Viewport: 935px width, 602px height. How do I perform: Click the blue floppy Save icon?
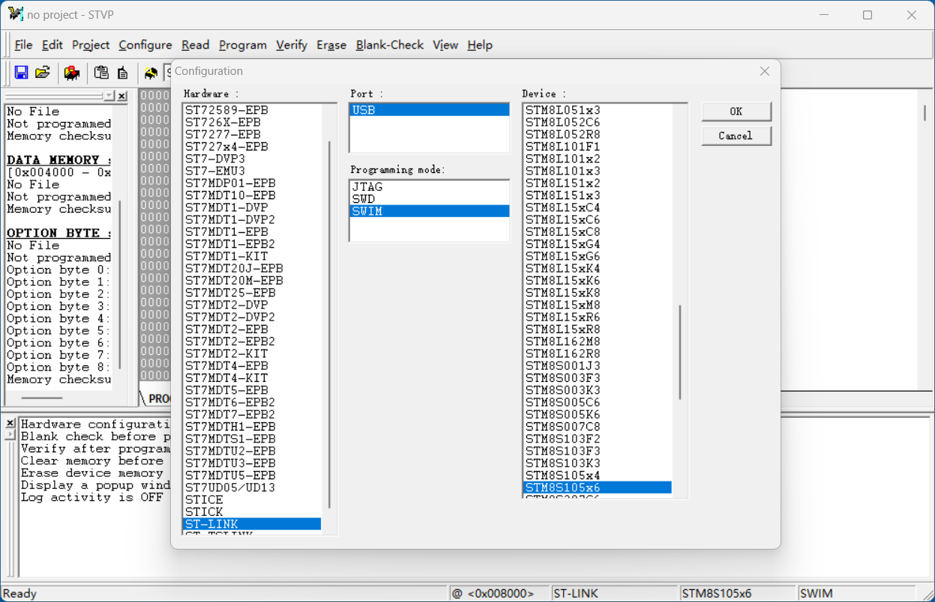pyautogui.click(x=21, y=73)
